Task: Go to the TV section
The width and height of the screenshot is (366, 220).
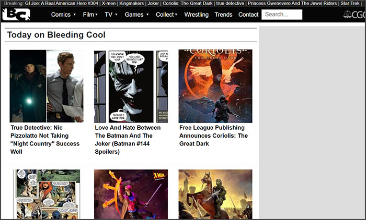Action: (x=109, y=15)
